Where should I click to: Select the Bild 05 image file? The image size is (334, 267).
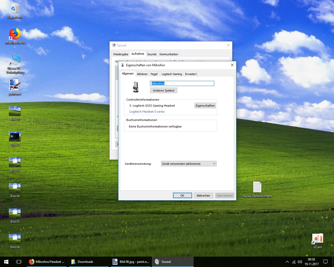15,216
